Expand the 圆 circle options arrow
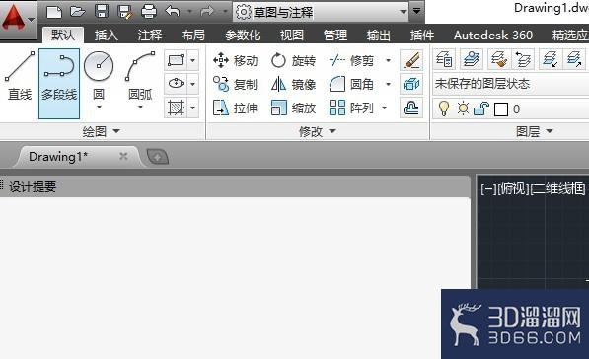This screenshot has width=589, height=359. tap(99, 108)
